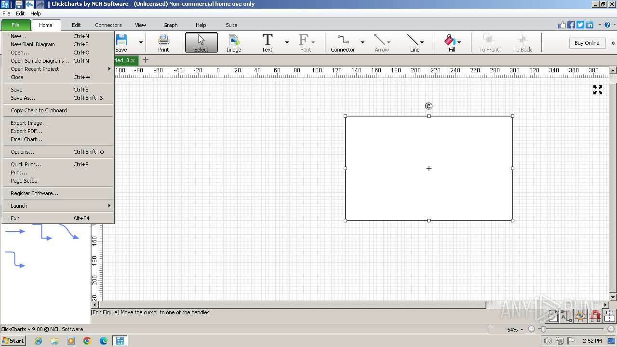
Task: Click the thumbs-up like icon
Action: 562,25
